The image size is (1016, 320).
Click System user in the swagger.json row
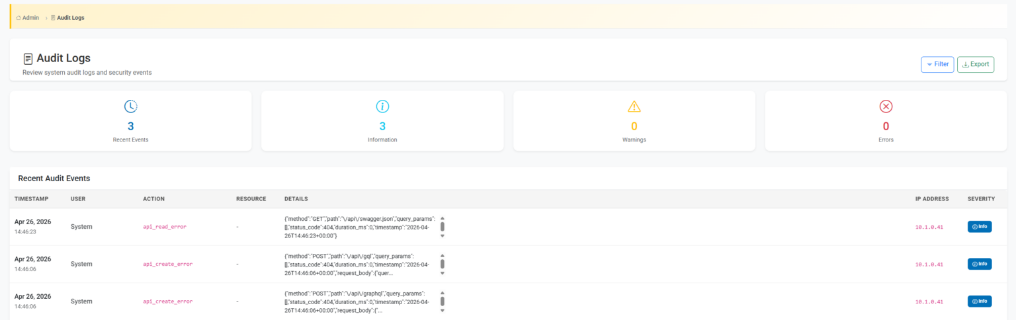coord(81,227)
